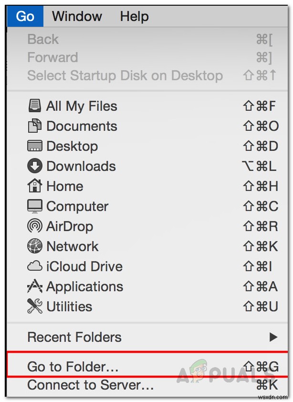Screen dimensions: 293x402
Task: Select the Applications icon
Action: pos(35,286)
